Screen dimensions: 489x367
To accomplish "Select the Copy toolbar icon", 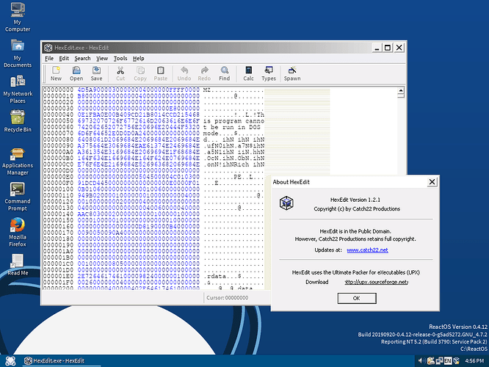I will click(140, 73).
